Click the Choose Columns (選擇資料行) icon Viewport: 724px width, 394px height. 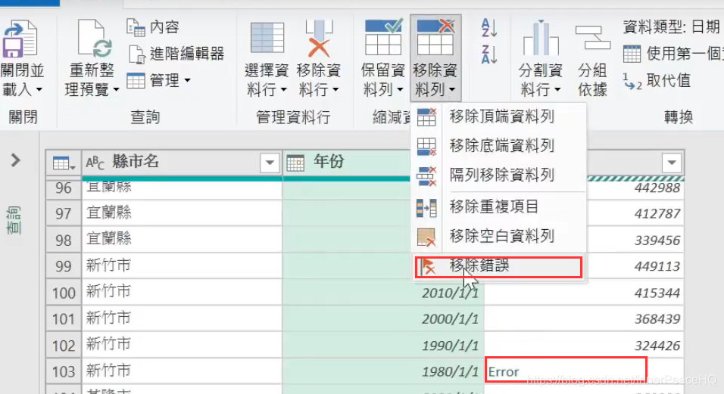click(267, 38)
